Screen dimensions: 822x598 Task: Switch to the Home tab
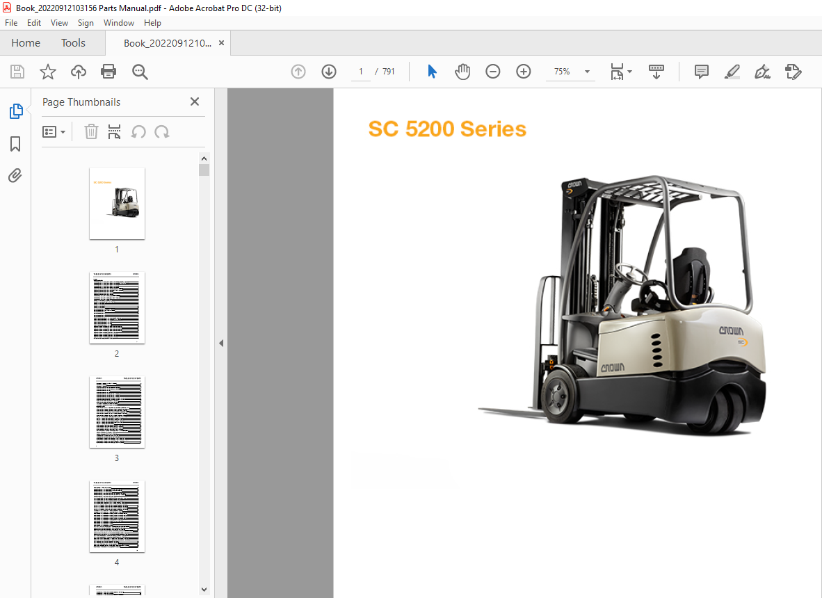(x=26, y=43)
